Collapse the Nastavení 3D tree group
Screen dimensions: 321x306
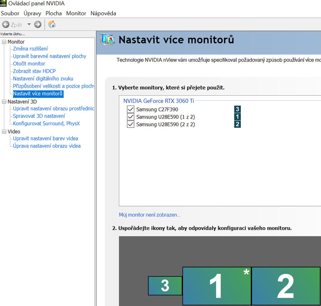pos(4,102)
